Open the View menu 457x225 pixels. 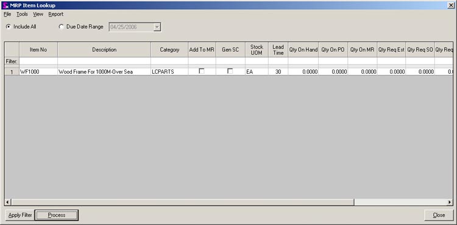[x=38, y=14]
